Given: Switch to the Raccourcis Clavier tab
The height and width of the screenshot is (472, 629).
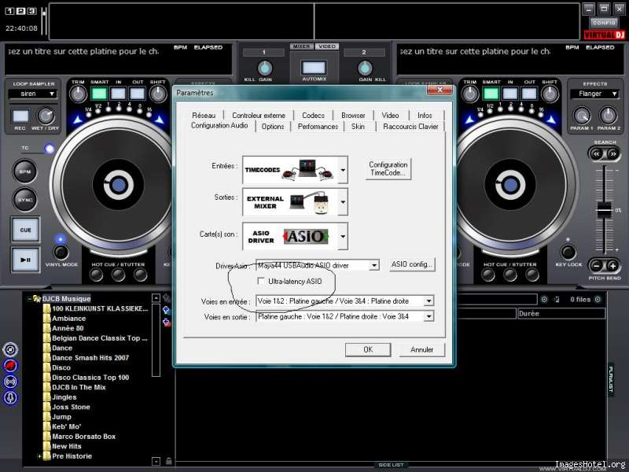Looking at the screenshot, I should [410, 127].
